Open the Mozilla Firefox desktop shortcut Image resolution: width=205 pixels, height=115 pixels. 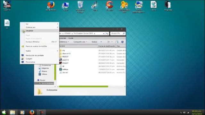pos(51,6)
